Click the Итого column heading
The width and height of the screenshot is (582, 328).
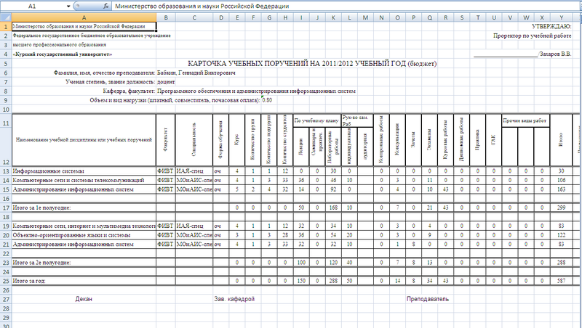pos(561,140)
